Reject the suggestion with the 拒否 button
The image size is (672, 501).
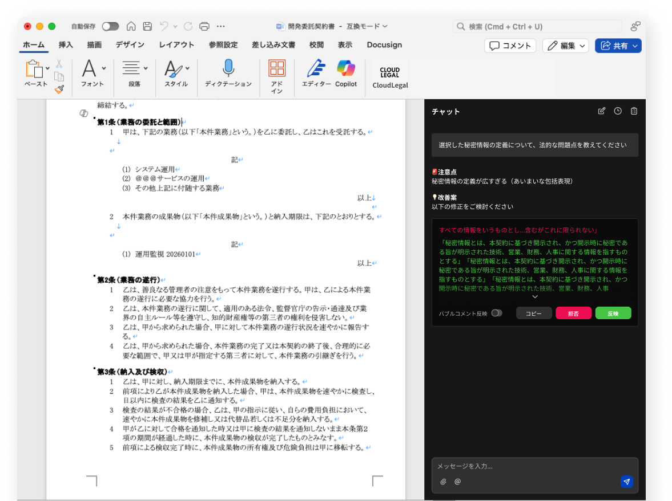(x=573, y=313)
